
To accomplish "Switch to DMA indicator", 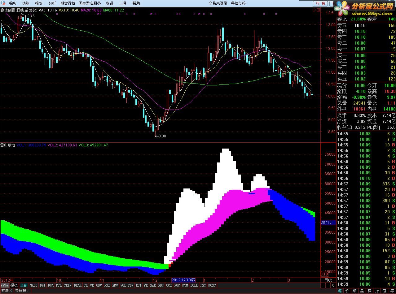I will click(x=51, y=285).
